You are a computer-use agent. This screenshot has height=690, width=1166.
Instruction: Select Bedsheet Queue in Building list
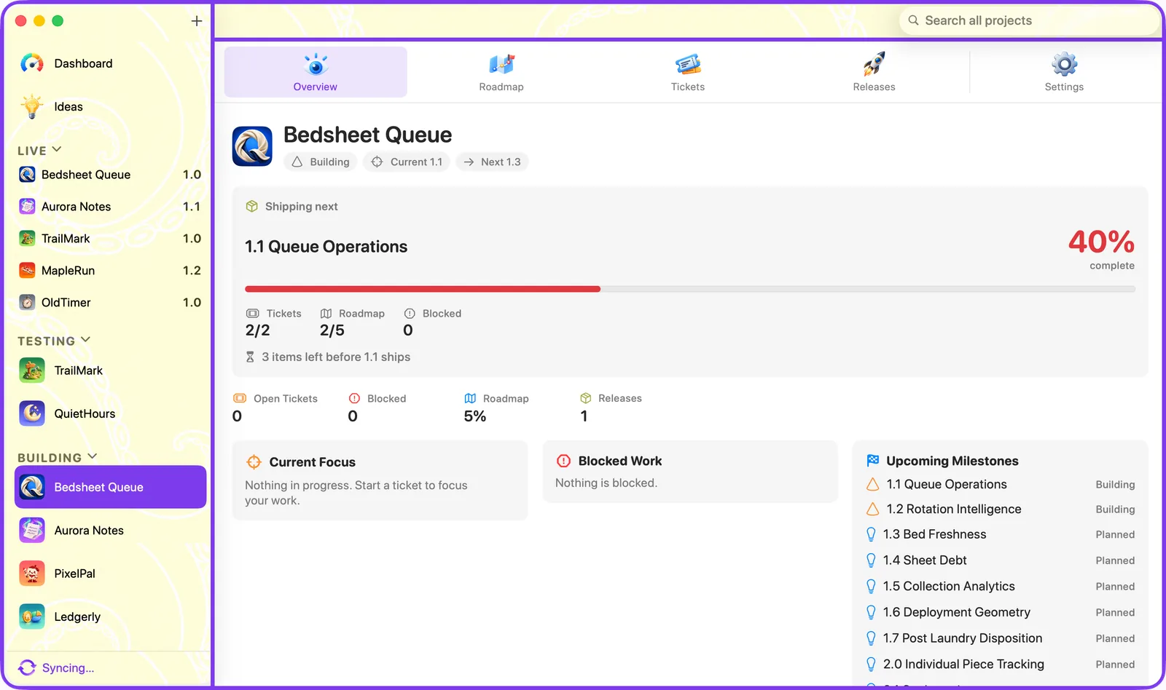coord(110,487)
